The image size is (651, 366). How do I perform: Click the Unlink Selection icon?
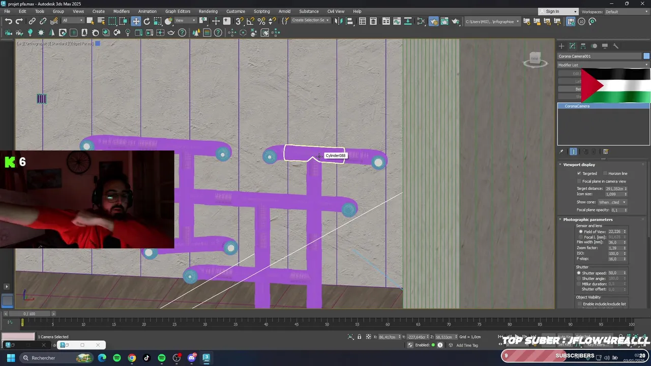point(43,21)
